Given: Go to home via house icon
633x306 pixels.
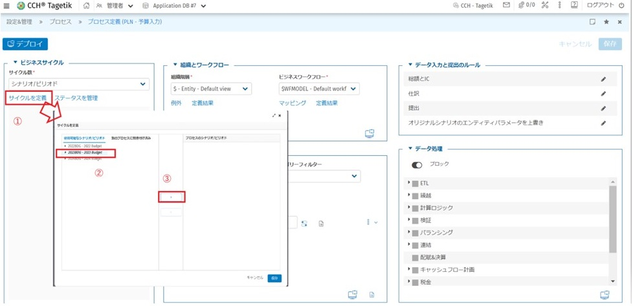Looking at the screenshot, I should coord(87,6).
